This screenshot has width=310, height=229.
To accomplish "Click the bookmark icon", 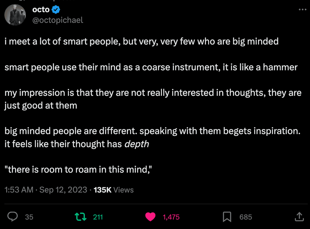I will [227, 217].
